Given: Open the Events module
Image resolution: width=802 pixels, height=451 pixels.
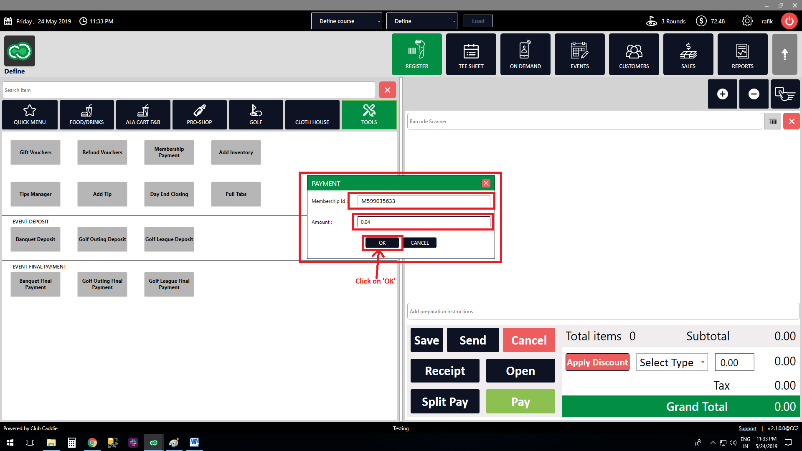Looking at the screenshot, I should coord(579,54).
